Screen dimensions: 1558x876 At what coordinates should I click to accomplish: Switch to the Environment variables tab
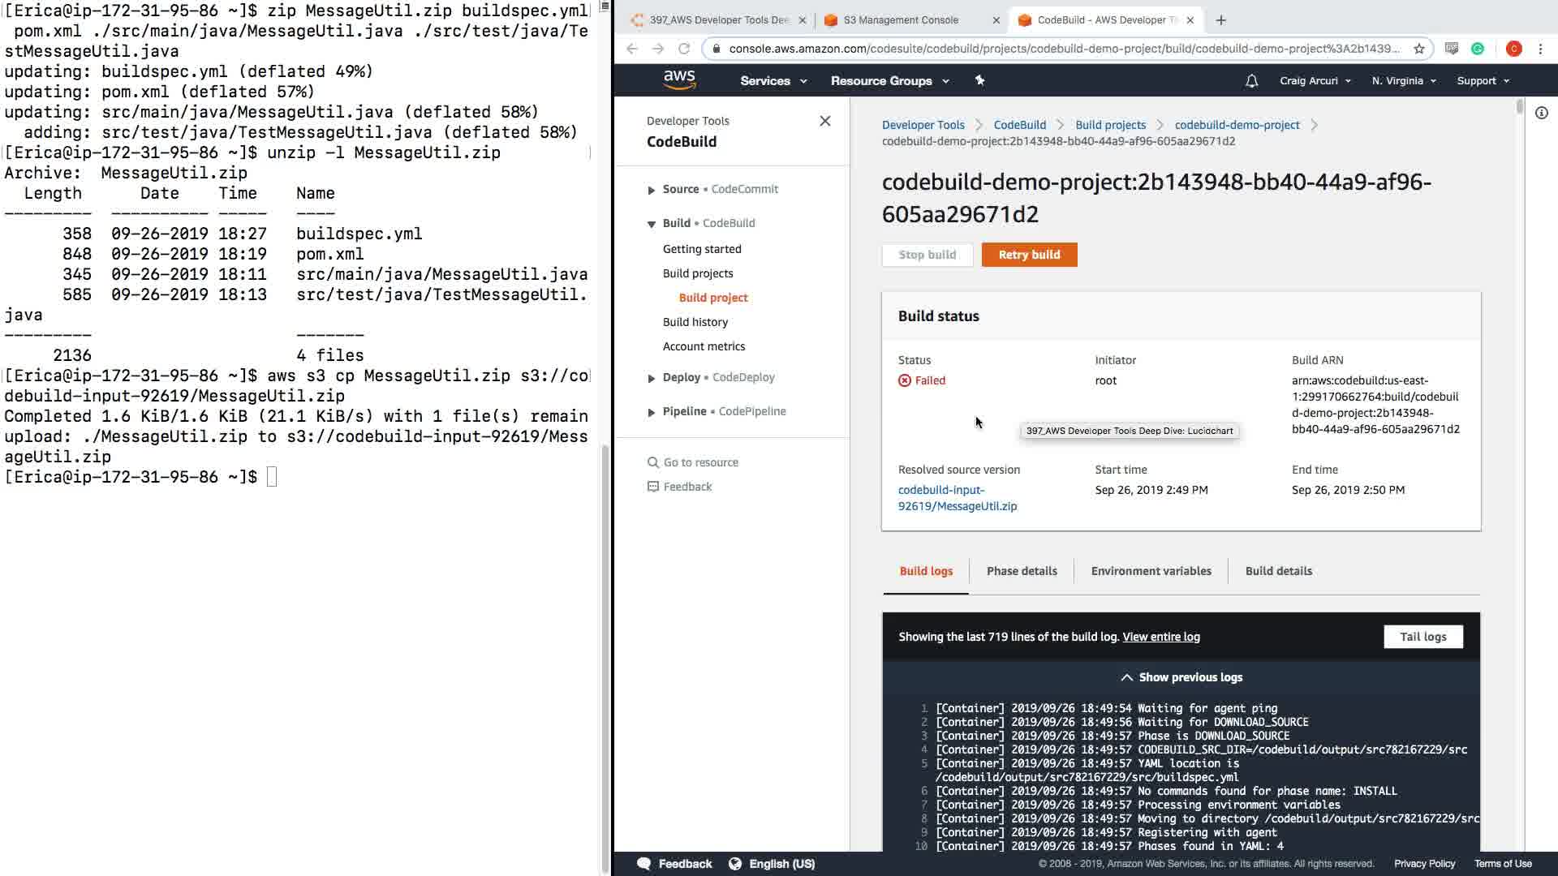1151,571
